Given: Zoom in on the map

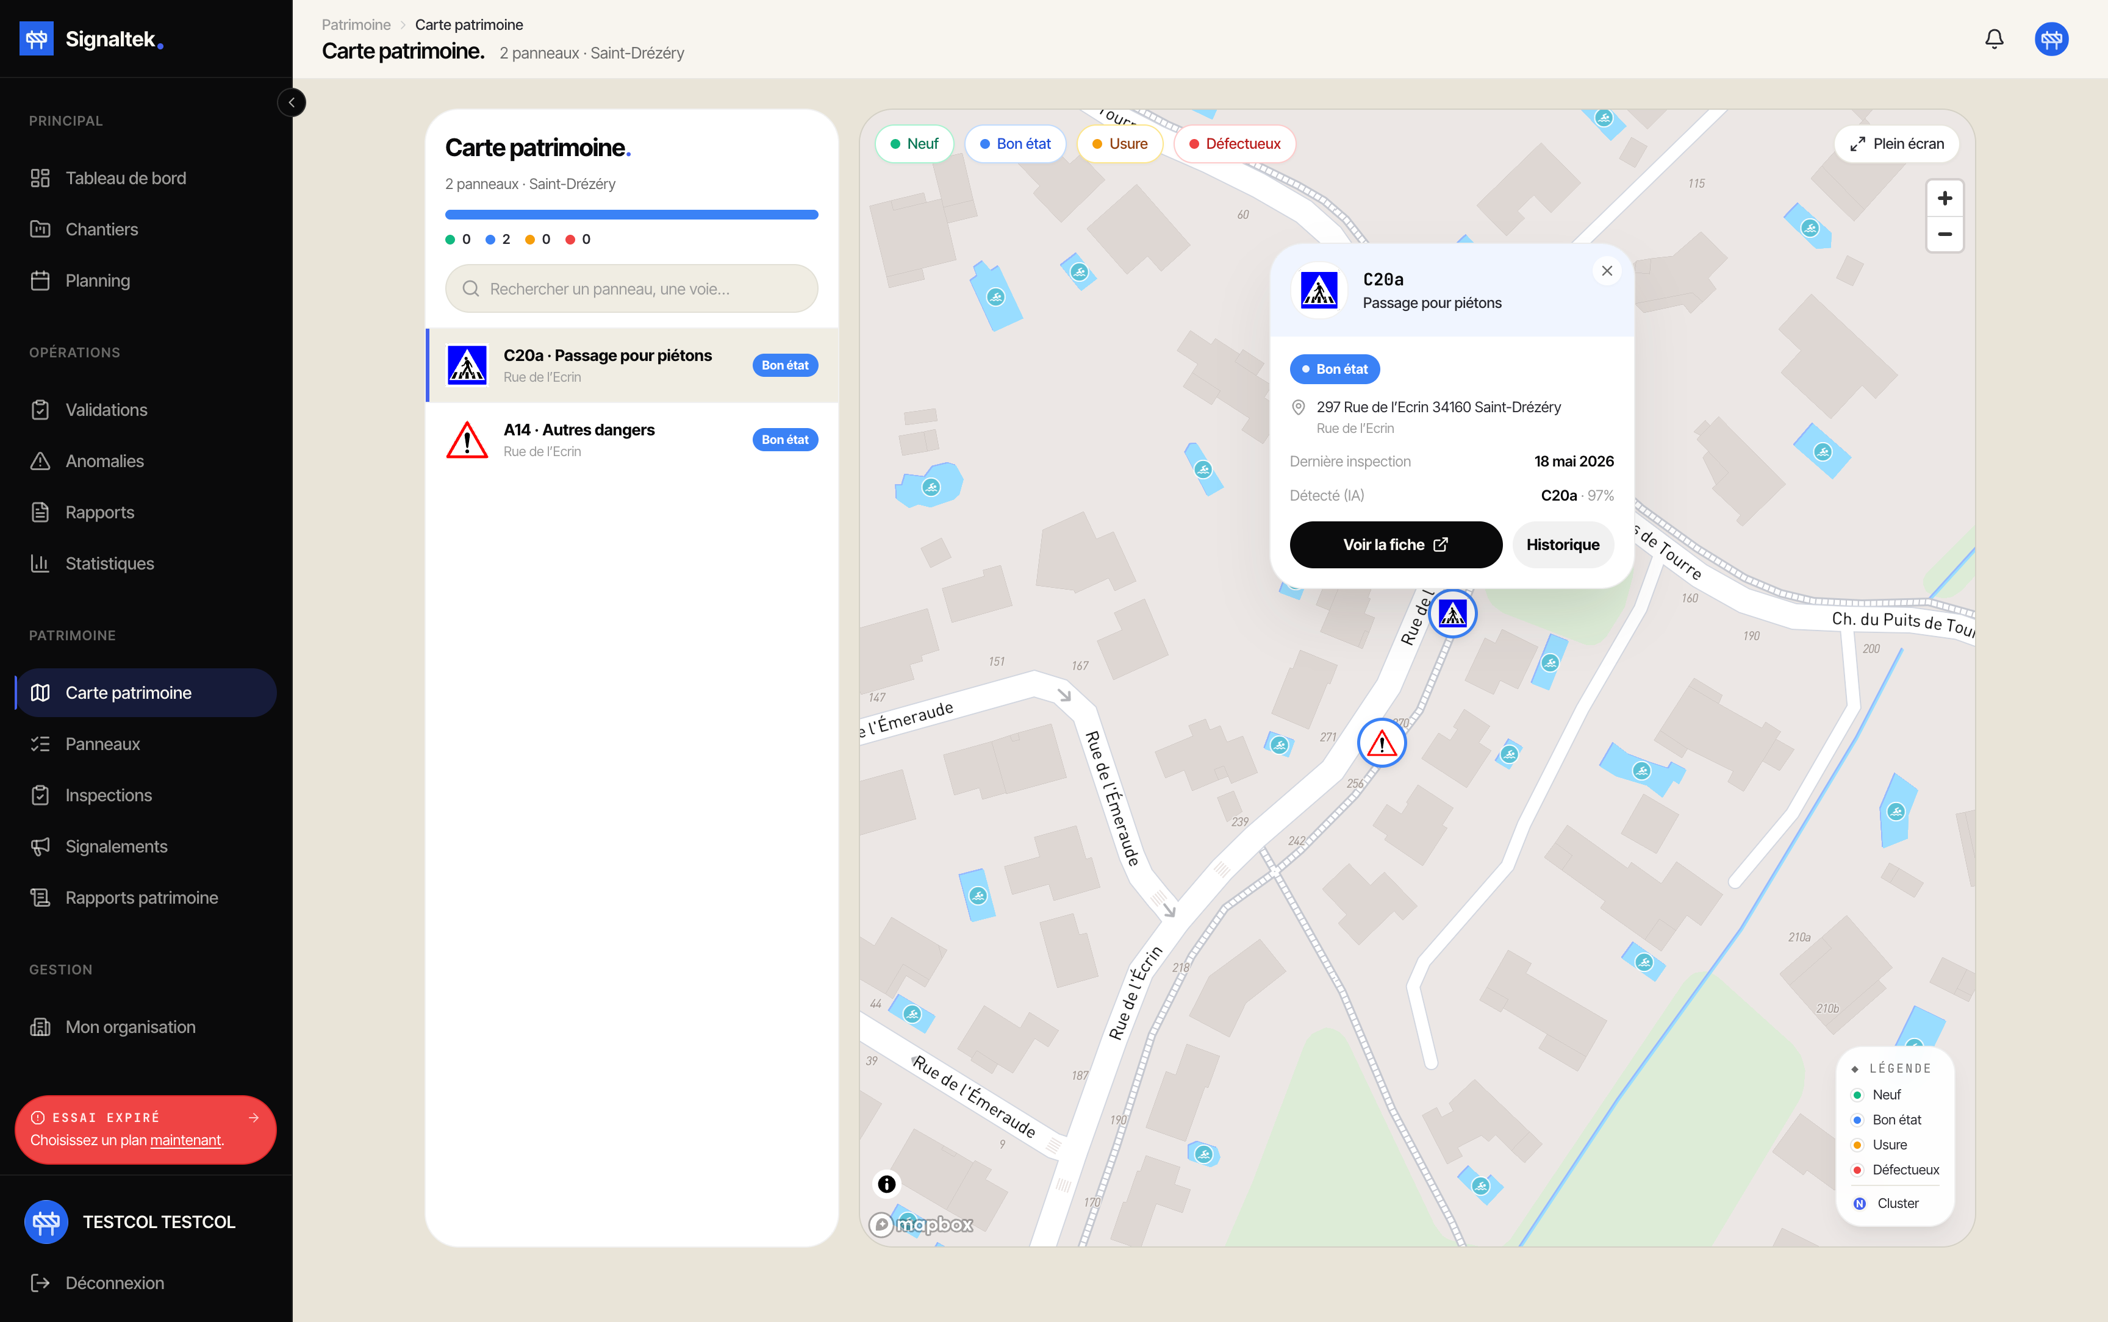Looking at the screenshot, I should click(1945, 198).
